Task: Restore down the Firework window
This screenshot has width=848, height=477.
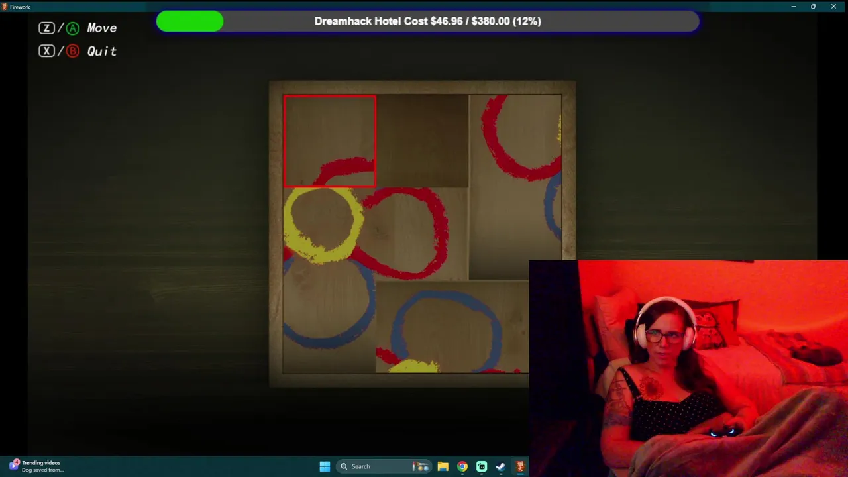Action: pyautogui.click(x=813, y=7)
